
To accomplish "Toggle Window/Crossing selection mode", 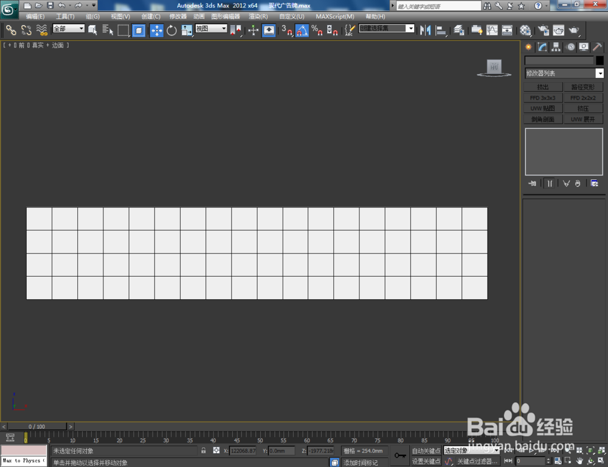I will (139, 30).
